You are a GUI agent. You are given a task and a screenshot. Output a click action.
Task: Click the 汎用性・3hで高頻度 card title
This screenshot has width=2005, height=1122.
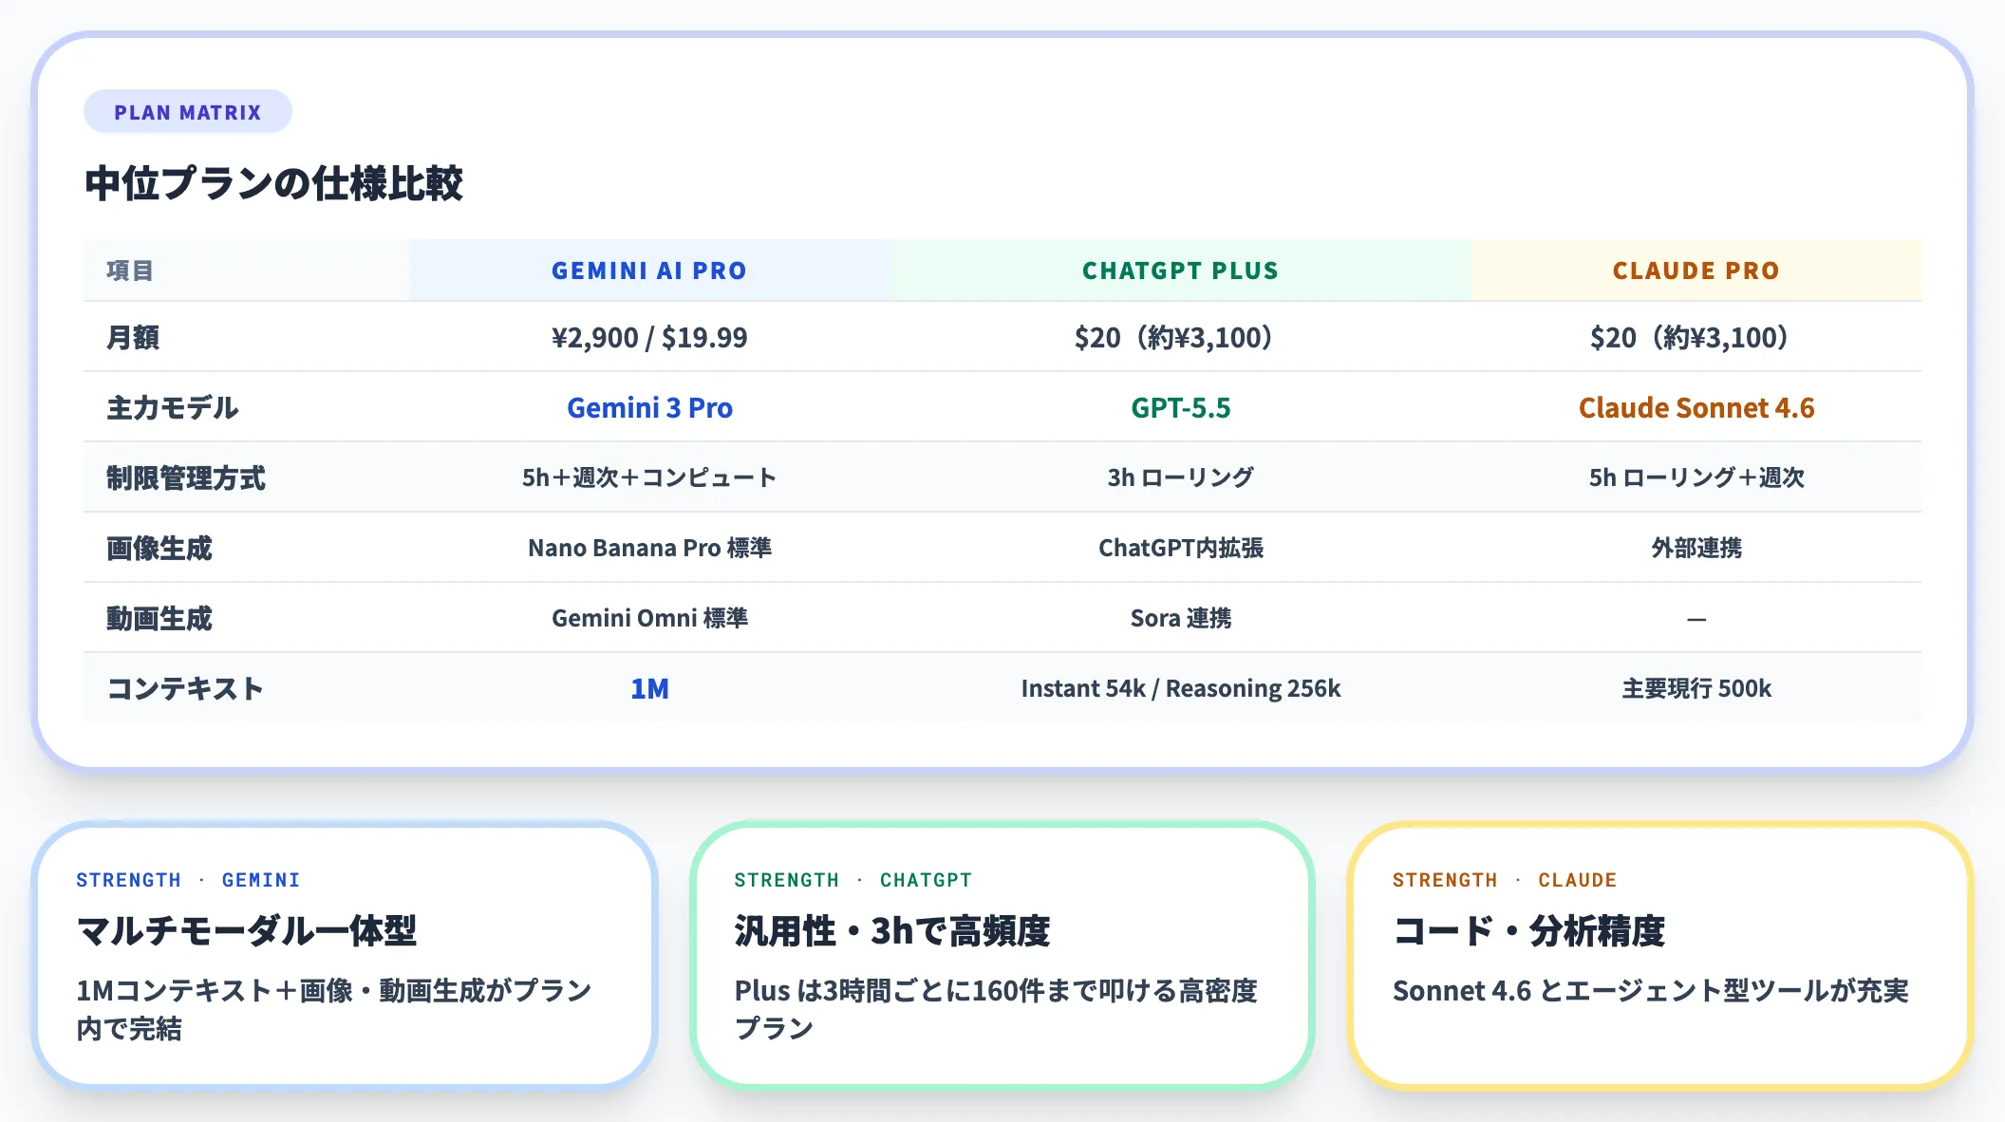(892, 930)
